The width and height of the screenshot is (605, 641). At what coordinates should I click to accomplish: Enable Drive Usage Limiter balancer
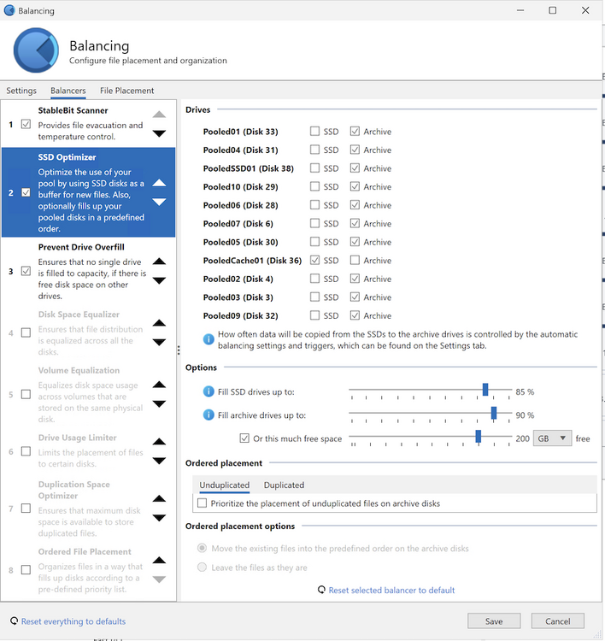(26, 451)
